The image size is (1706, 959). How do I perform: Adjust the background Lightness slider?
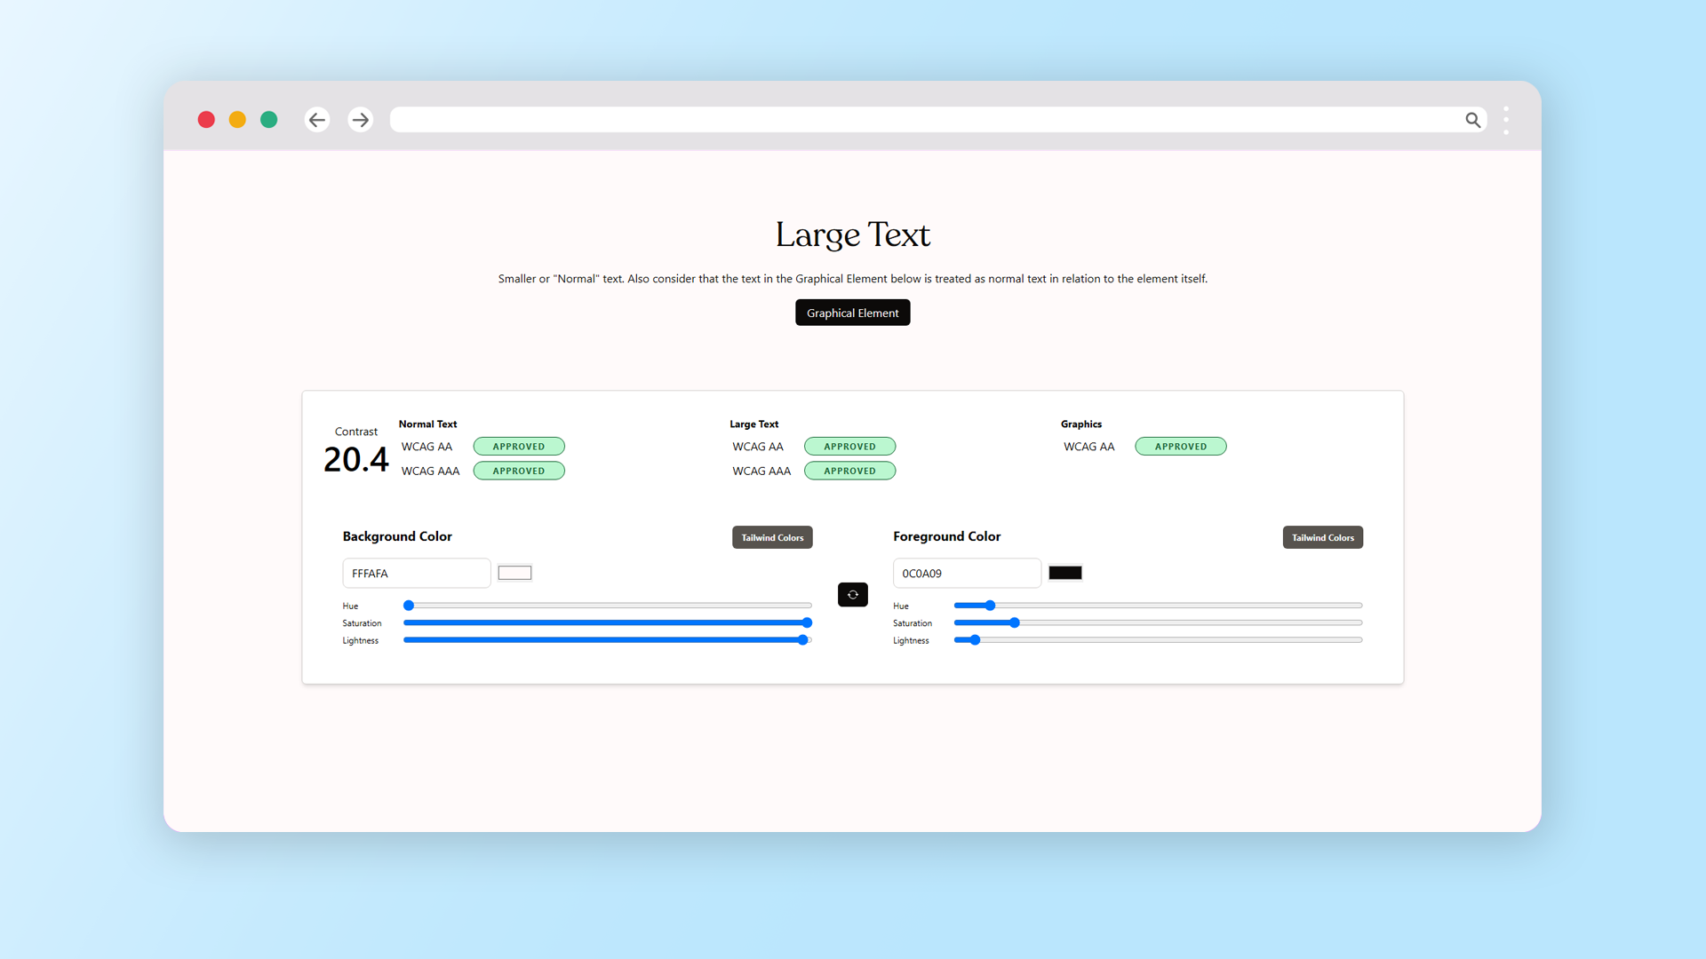coord(608,640)
